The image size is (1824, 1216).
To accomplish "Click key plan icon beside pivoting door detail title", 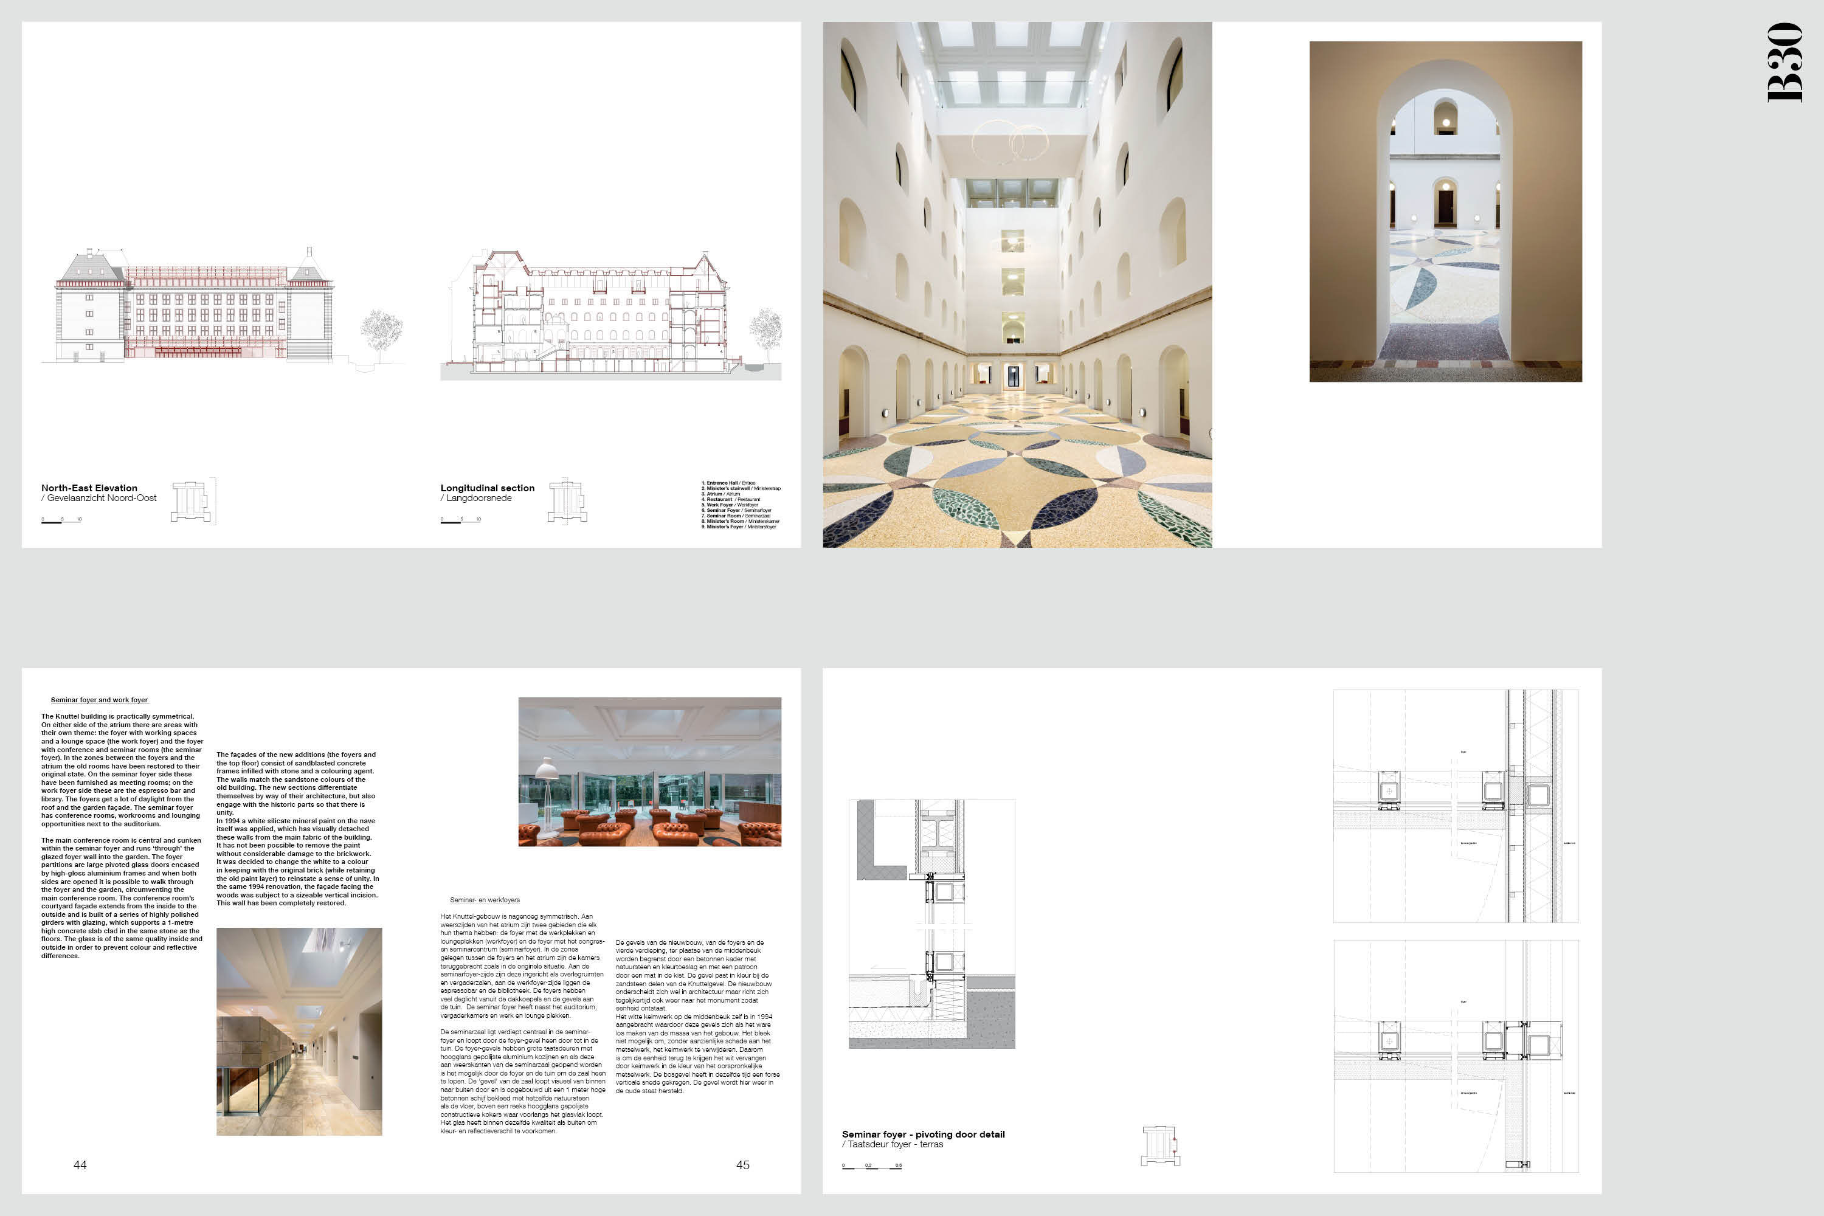I will (1160, 1145).
